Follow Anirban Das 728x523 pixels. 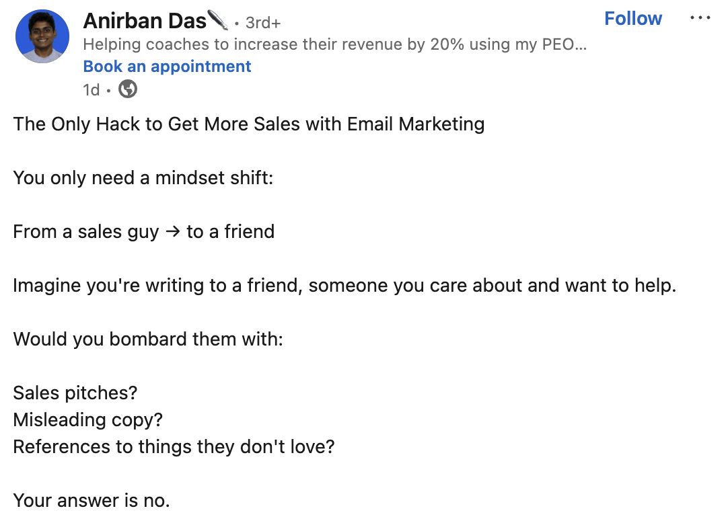click(x=633, y=19)
